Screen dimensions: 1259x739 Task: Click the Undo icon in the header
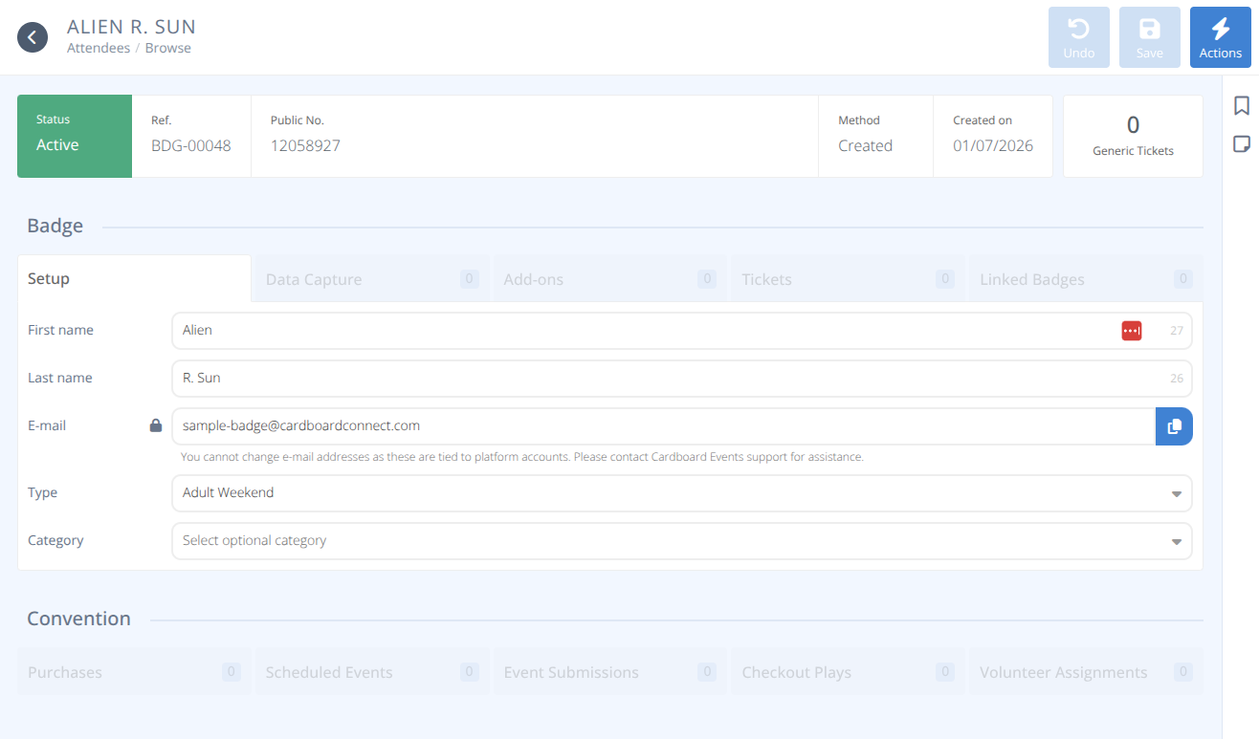pyautogui.click(x=1079, y=36)
